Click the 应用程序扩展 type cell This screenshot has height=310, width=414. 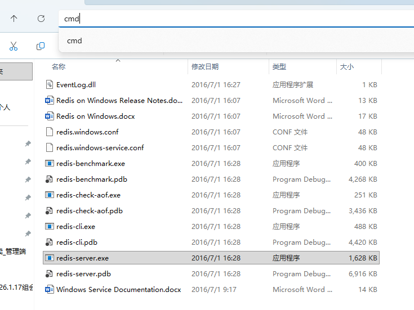click(x=293, y=85)
